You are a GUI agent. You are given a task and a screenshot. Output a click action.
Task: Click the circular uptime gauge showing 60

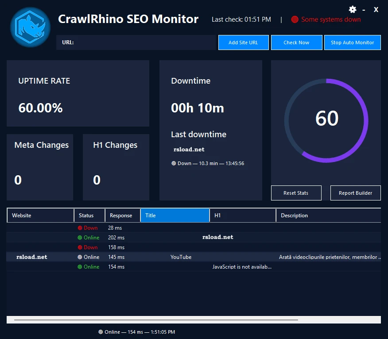click(x=326, y=120)
